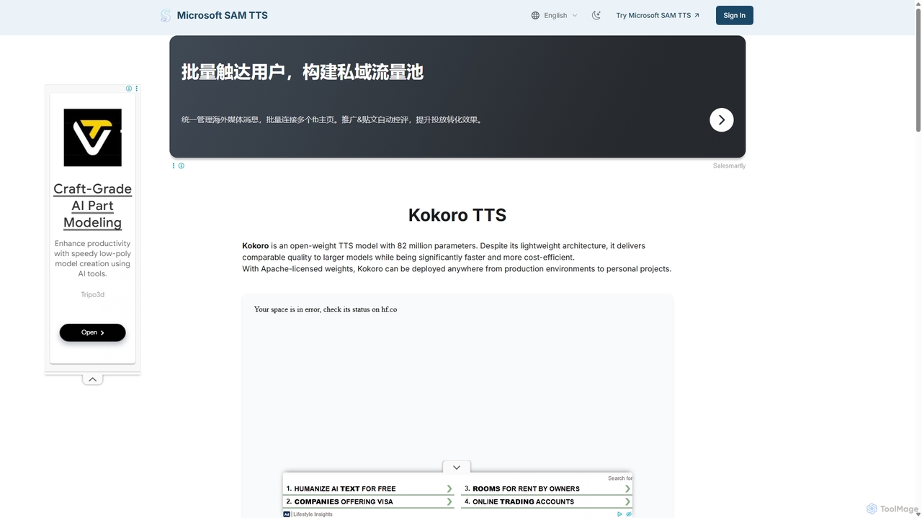Open ad options dots below banner

pyautogui.click(x=174, y=165)
